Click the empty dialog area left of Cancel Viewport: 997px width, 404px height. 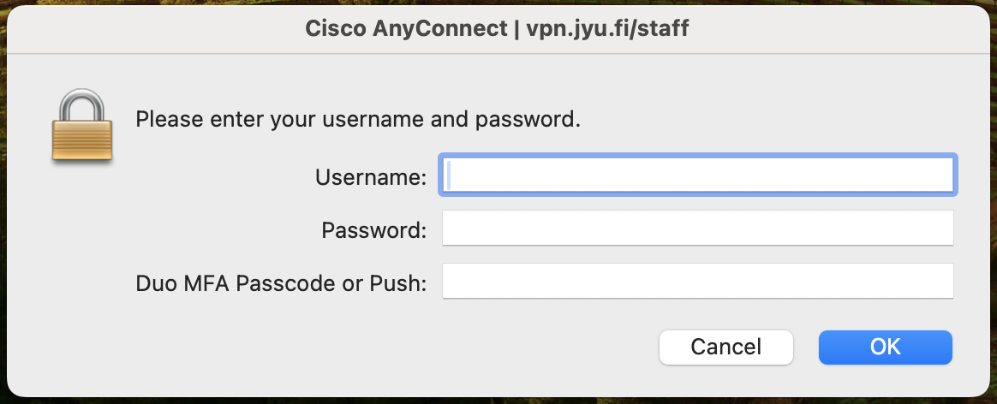(343, 347)
